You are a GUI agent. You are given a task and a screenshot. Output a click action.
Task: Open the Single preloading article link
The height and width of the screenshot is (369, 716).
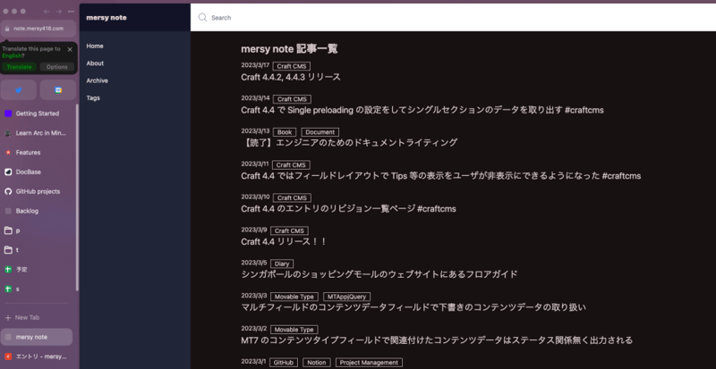tap(422, 110)
